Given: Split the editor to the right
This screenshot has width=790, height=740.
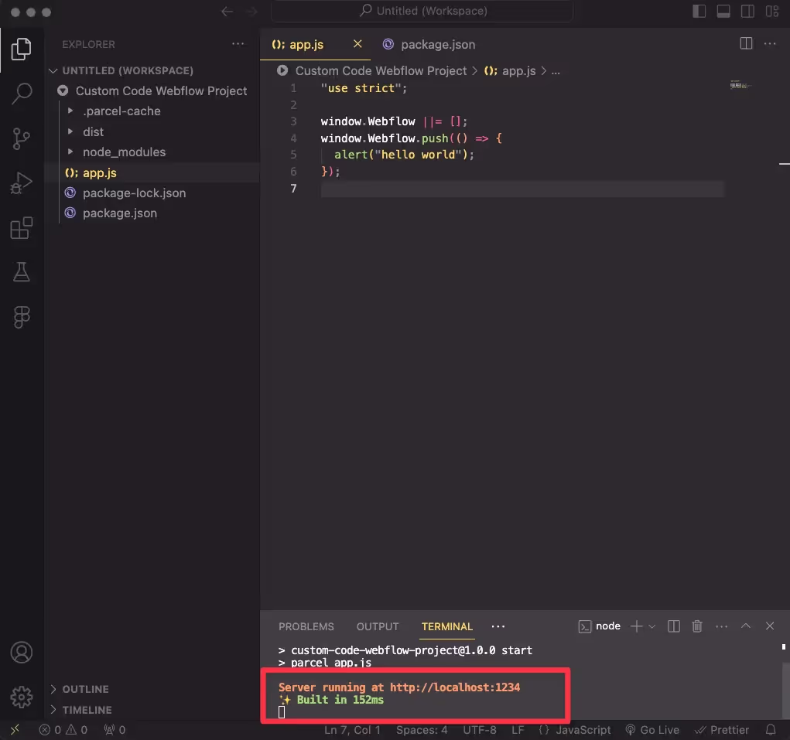Looking at the screenshot, I should tap(746, 44).
